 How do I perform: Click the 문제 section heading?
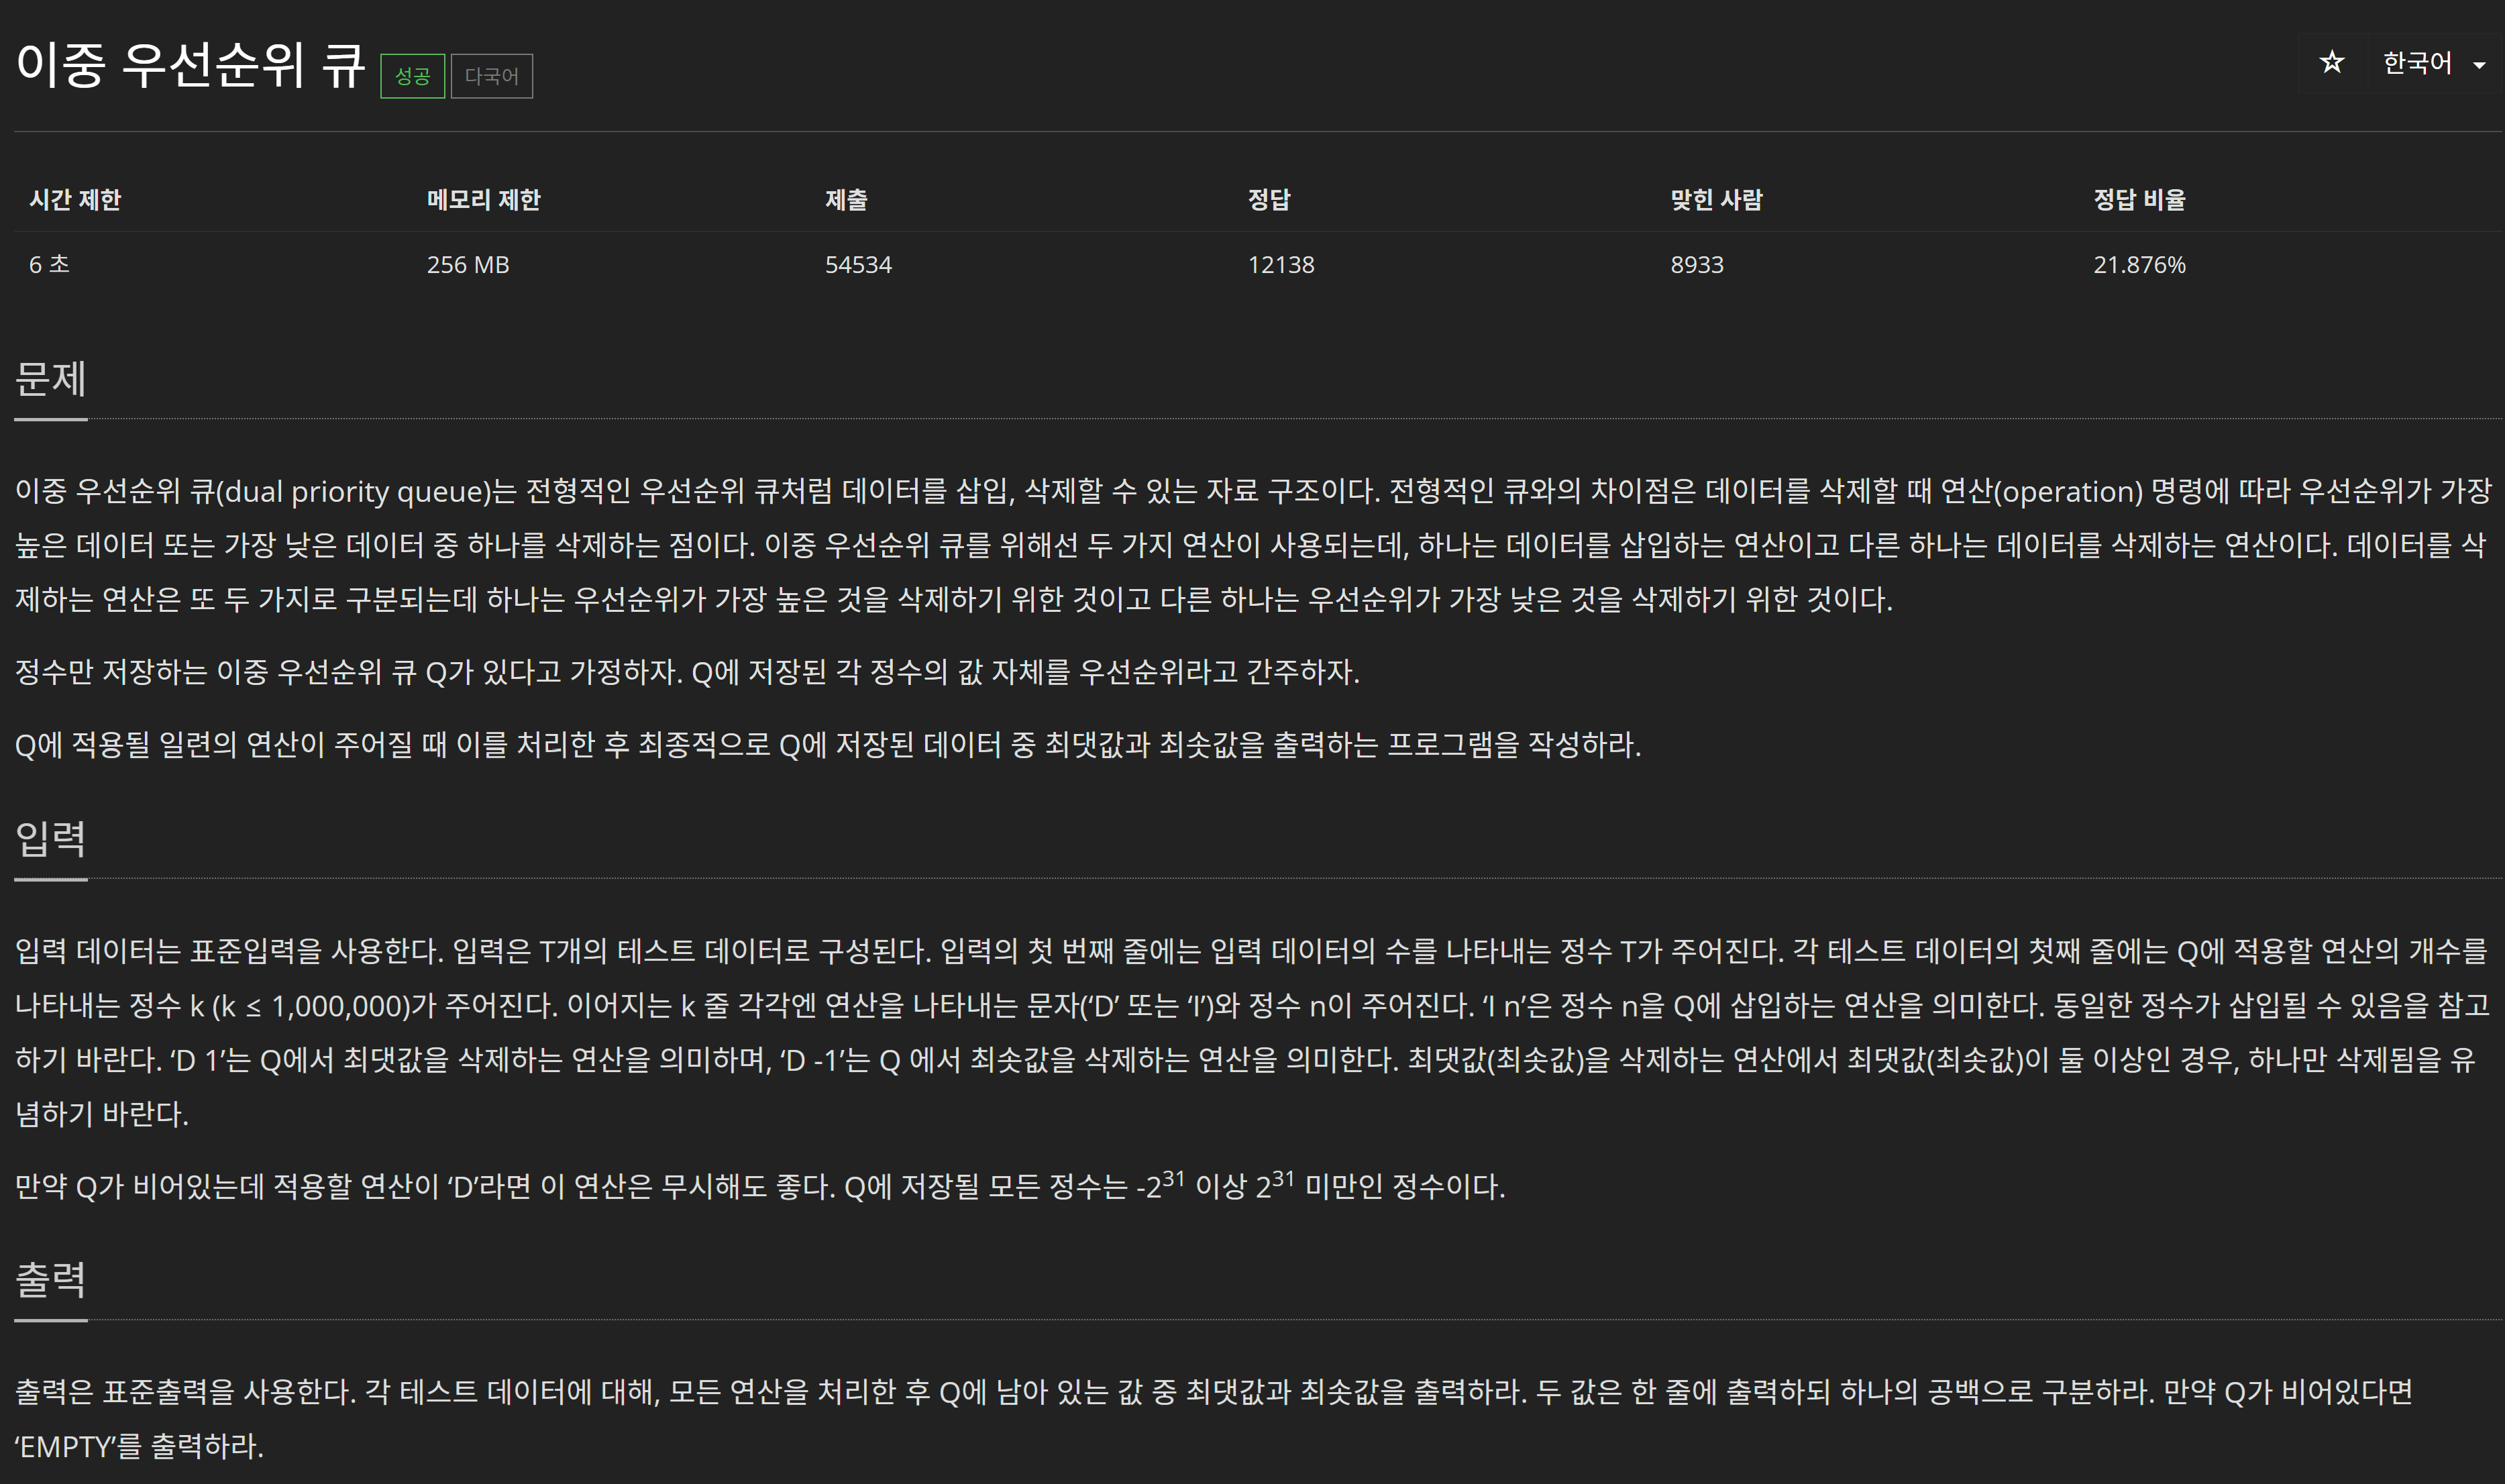(x=51, y=379)
